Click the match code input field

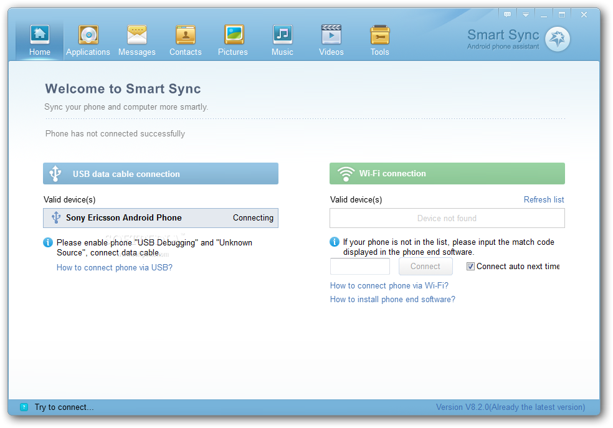point(359,266)
